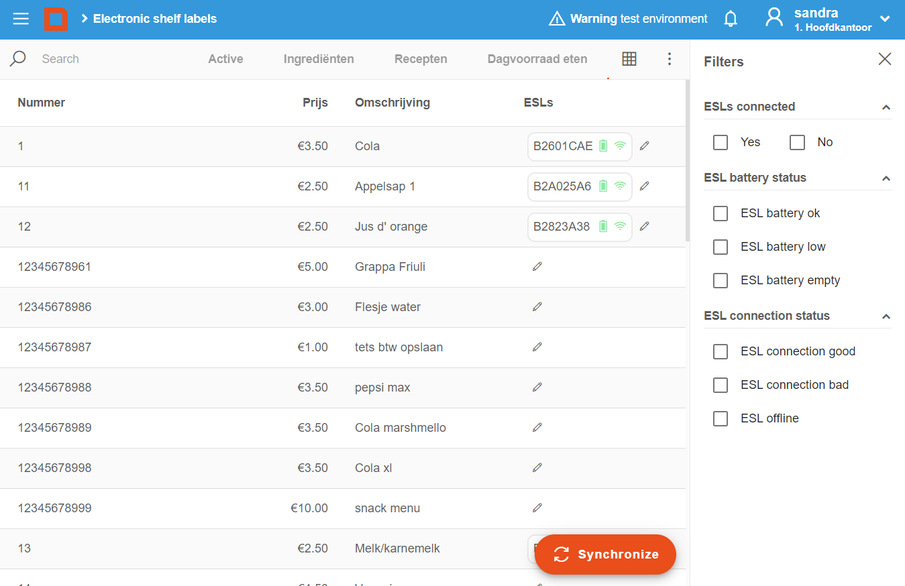
Task: Click the number 12345678961 cell
Action: coord(54,267)
